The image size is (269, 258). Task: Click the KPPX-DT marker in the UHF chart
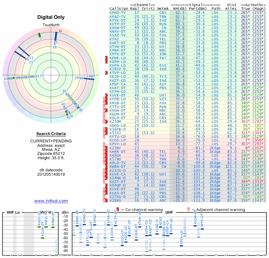tap(202, 229)
